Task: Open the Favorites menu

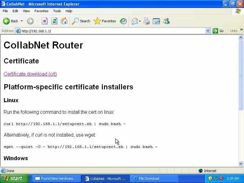Action: coord(41,11)
